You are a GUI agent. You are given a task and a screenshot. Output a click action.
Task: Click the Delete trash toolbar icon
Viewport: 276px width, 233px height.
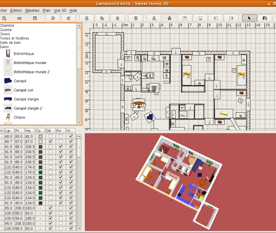click(135, 18)
